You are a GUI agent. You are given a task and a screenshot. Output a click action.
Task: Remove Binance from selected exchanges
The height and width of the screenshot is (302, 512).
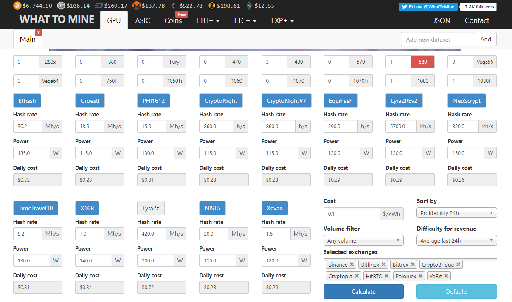pyautogui.click(x=352, y=265)
